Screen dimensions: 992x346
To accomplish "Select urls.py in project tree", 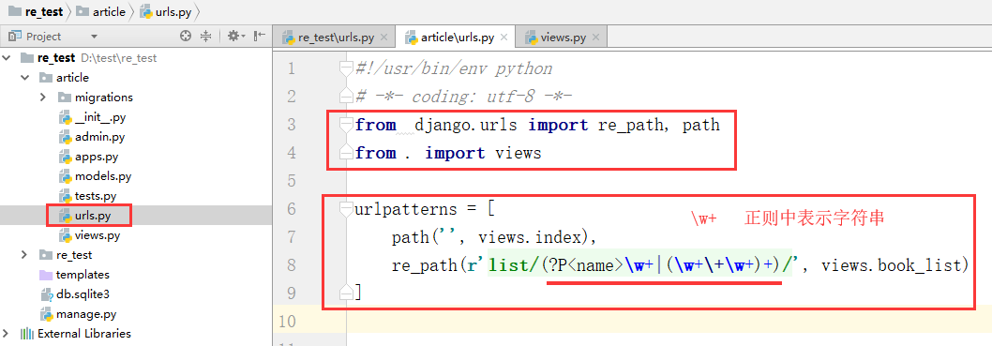I will pos(93,216).
